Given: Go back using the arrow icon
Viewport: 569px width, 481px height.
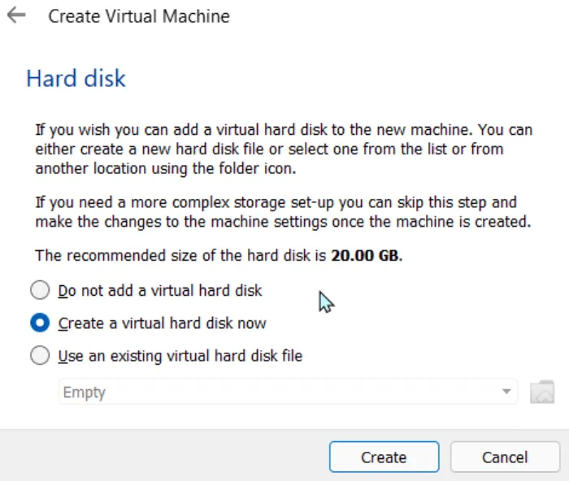Looking at the screenshot, I should pos(16,15).
